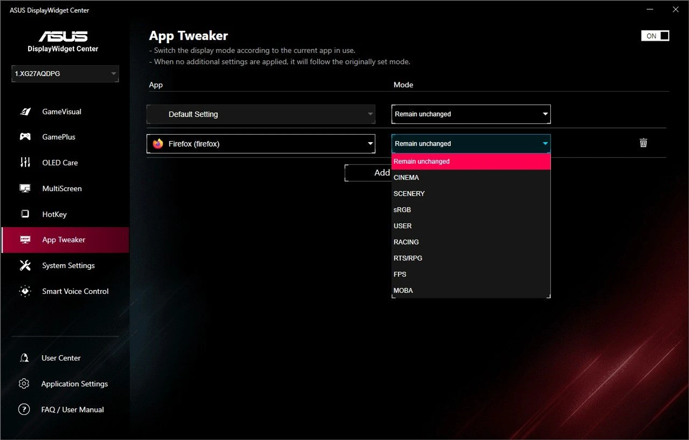This screenshot has width=689, height=440.
Task: Click the GamePlus controller icon
Action: [25, 137]
